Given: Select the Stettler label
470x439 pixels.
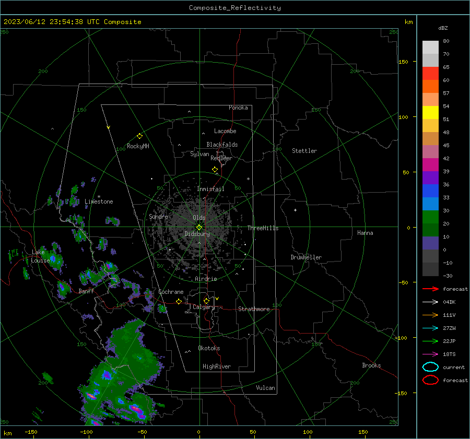Looking at the screenshot, I should pos(304,151).
